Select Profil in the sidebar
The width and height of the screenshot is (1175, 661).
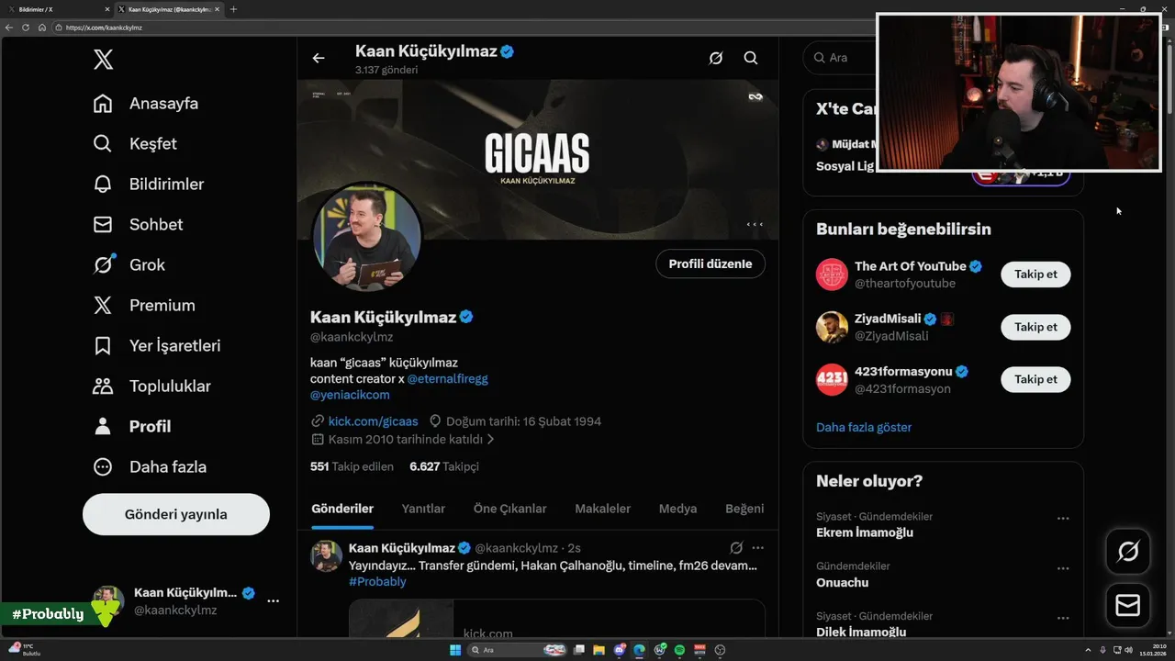tap(132, 427)
